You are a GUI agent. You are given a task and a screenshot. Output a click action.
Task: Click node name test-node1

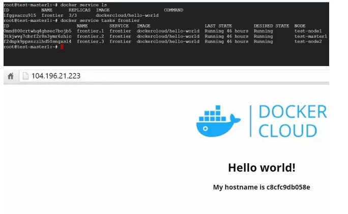coord(308,31)
